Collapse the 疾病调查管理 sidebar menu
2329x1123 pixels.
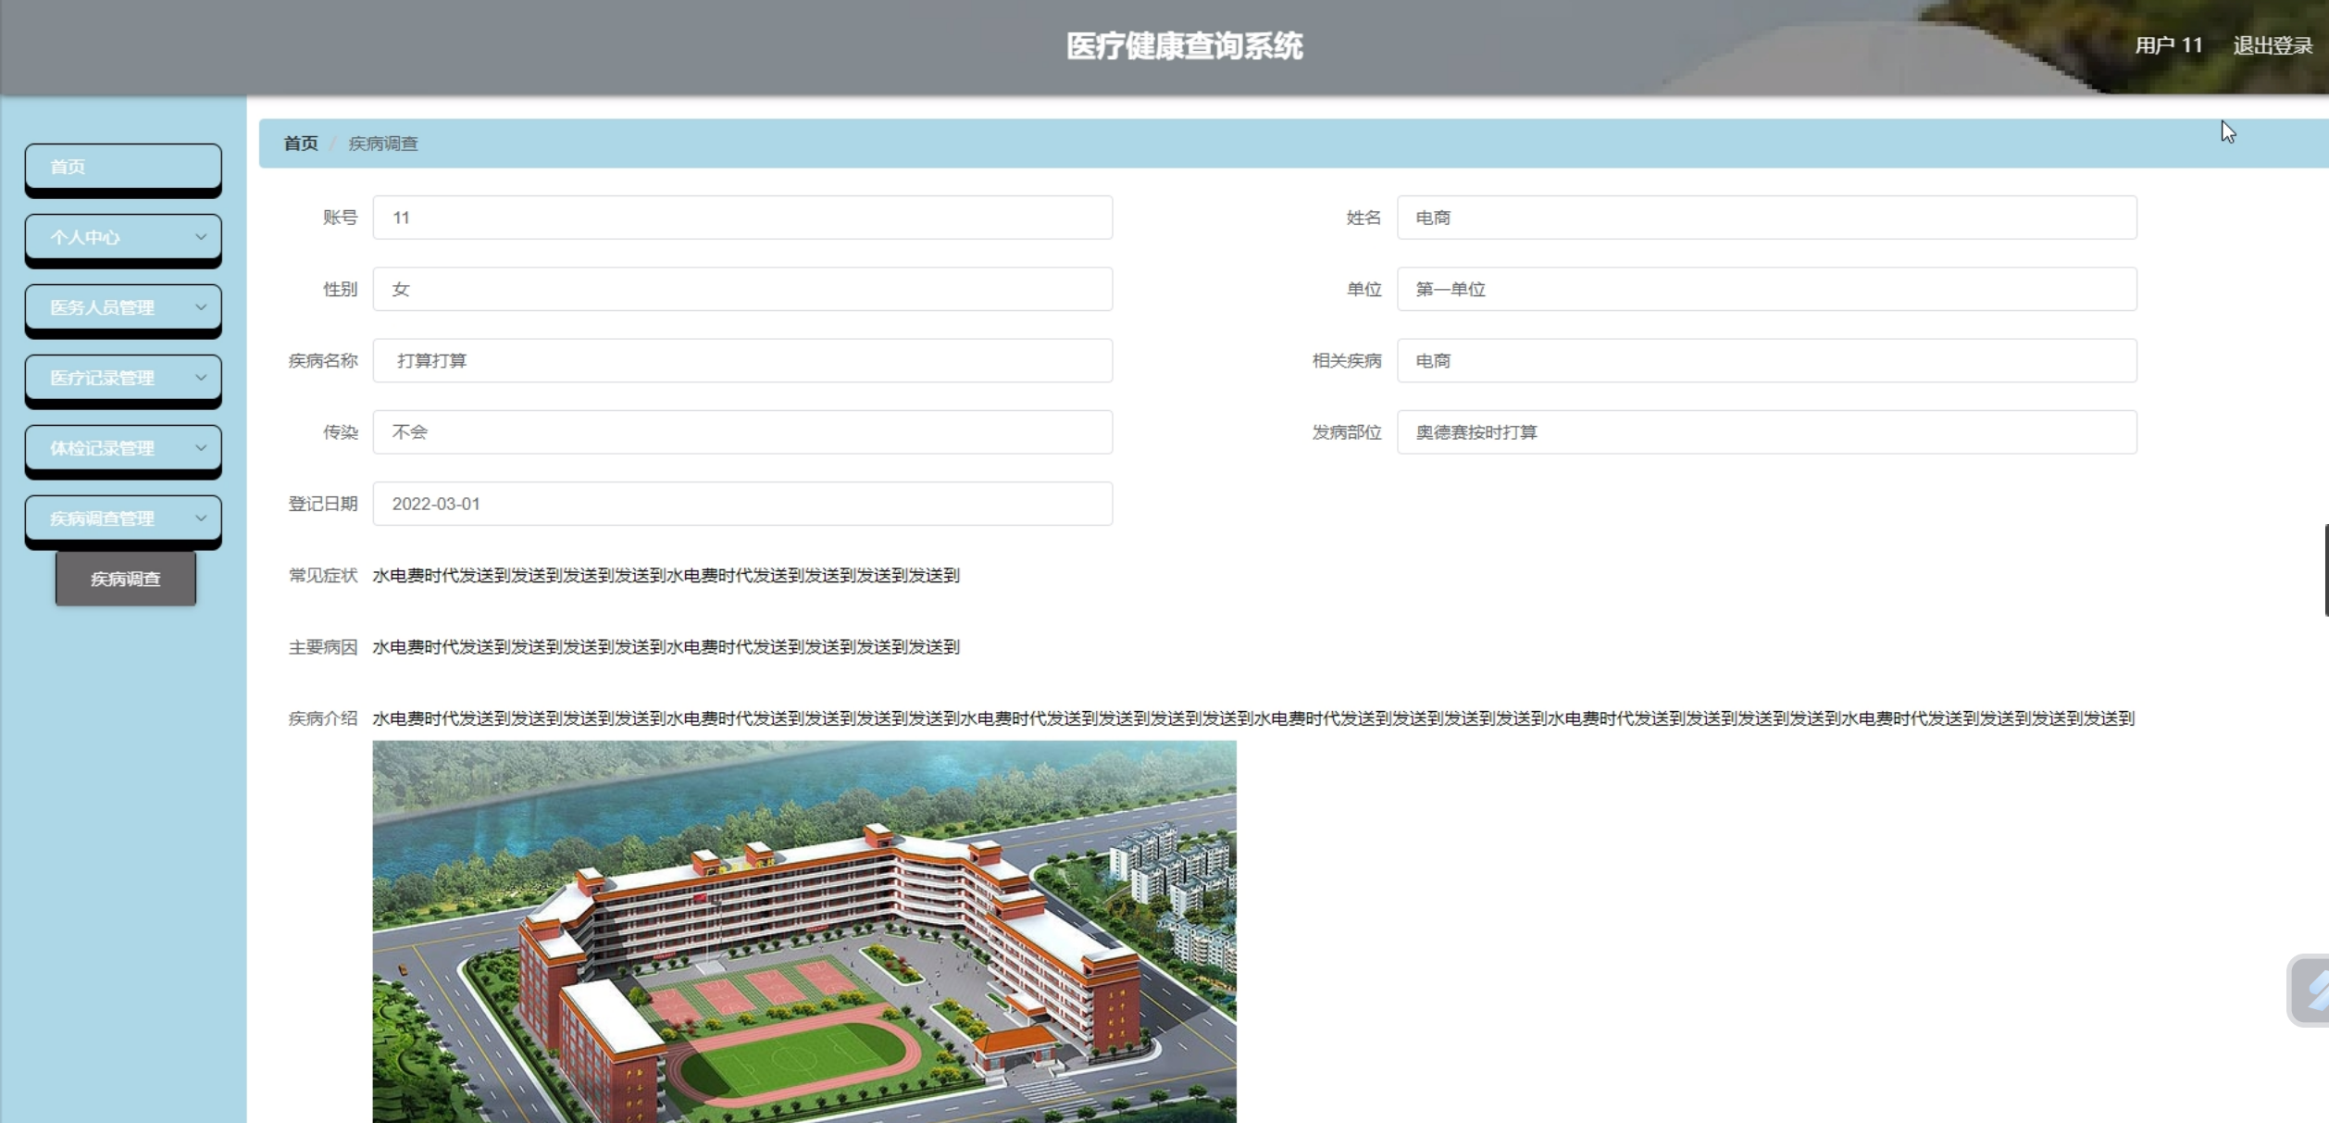pos(122,518)
